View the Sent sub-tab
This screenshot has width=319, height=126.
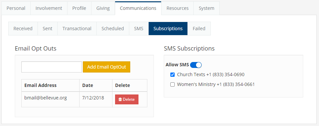pyautogui.click(x=47, y=29)
